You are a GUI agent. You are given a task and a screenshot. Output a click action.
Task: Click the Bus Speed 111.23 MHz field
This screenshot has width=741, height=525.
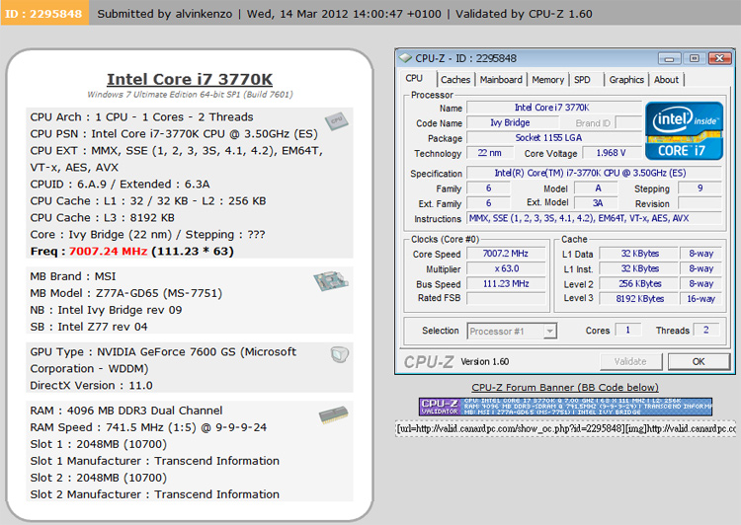coord(506,284)
